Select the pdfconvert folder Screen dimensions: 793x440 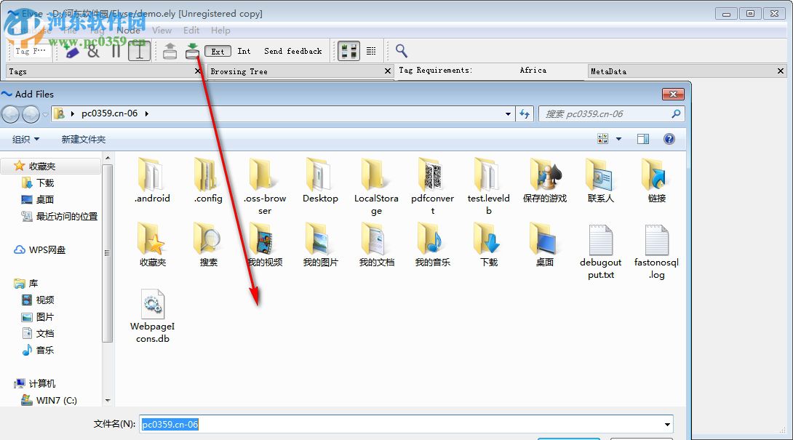pos(432,186)
